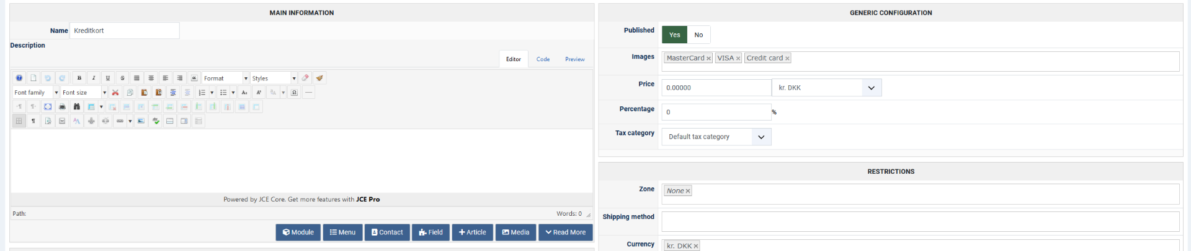Set Published to No

[698, 35]
